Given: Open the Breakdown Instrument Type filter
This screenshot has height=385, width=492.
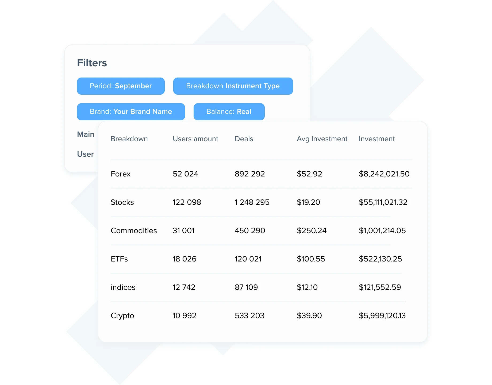Looking at the screenshot, I should (233, 86).
